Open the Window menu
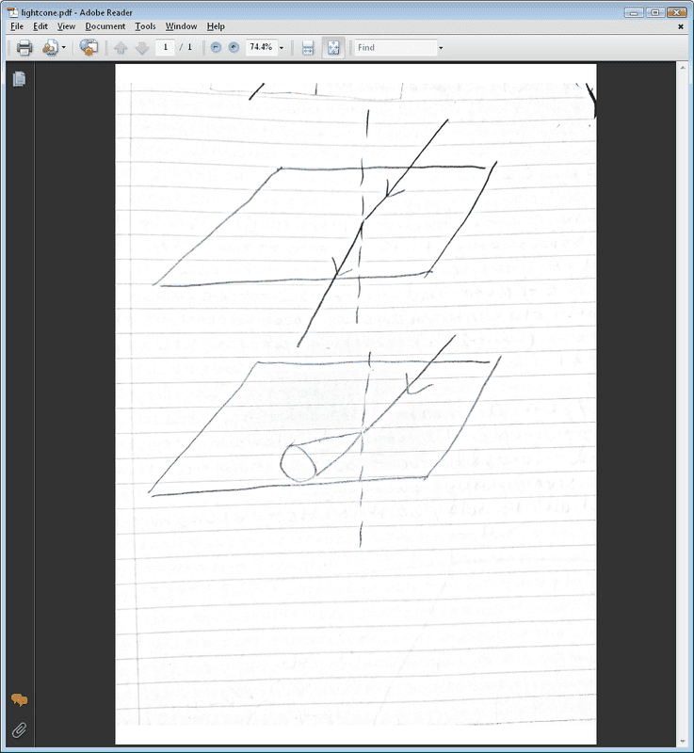The image size is (694, 753). (x=181, y=26)
